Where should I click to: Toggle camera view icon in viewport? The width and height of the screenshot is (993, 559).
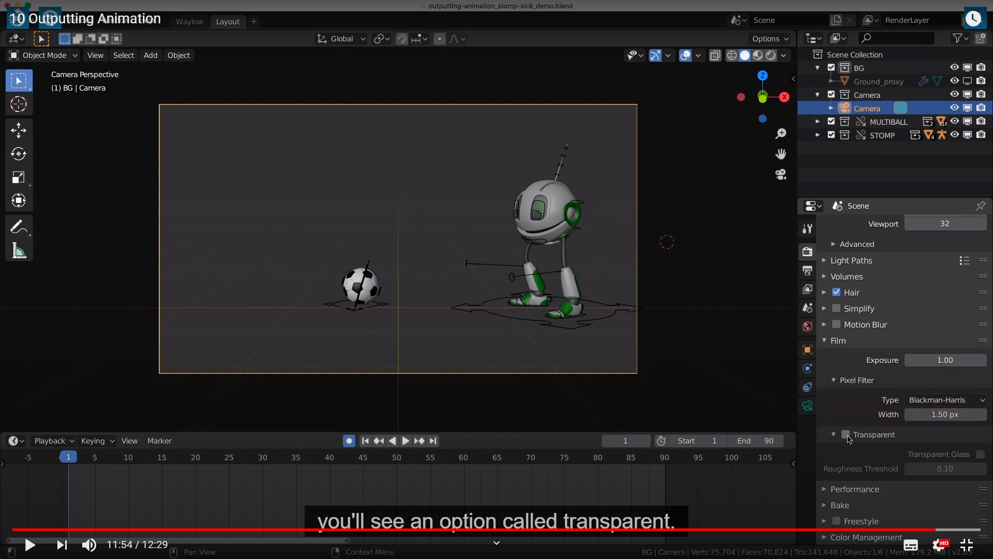[x=781, y=174]
